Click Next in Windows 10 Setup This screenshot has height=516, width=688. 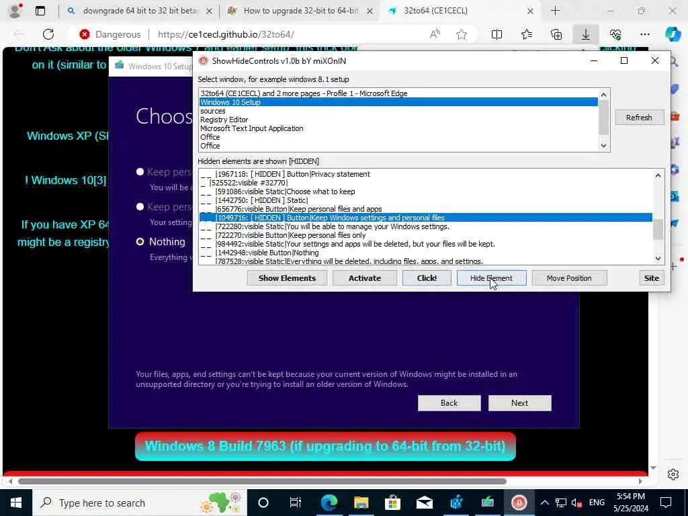519,403
